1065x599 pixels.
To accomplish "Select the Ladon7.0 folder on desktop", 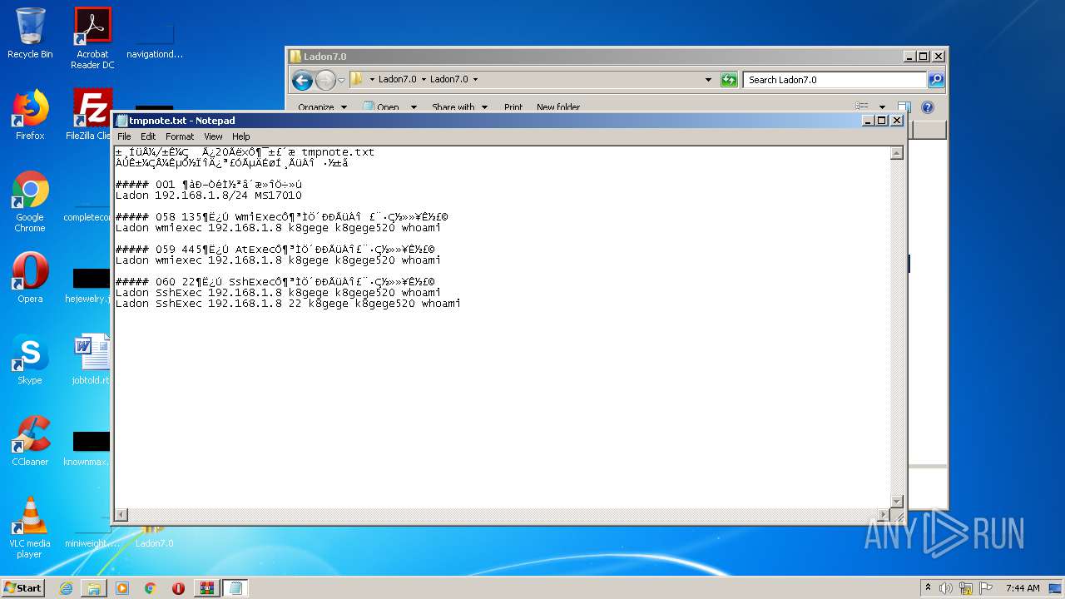I will click(x=154, y=537).
